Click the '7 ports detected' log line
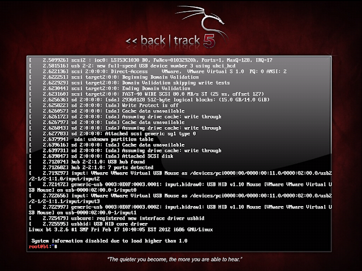This screenshot has width=362, height=271. click(91, 168)
